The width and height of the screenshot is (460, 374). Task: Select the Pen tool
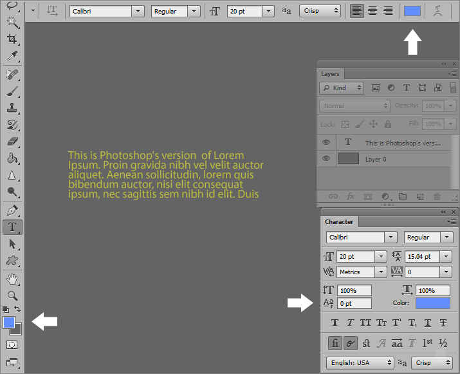pyautogui.click(x=12, y=210)
